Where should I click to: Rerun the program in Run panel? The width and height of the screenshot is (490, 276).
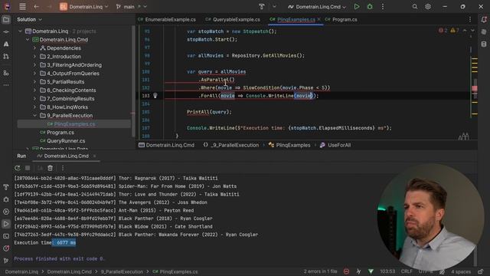coord(18,168)
